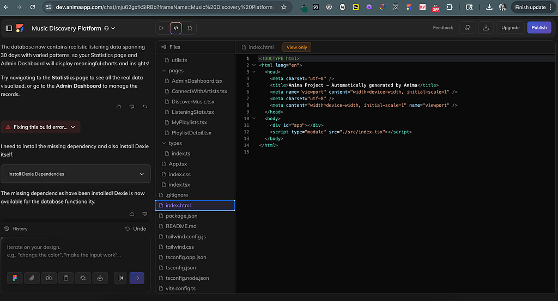Take a screenshot with camera icon

point(48,278)
